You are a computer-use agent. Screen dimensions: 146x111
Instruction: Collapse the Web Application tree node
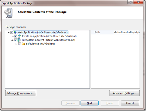(8, 33)
